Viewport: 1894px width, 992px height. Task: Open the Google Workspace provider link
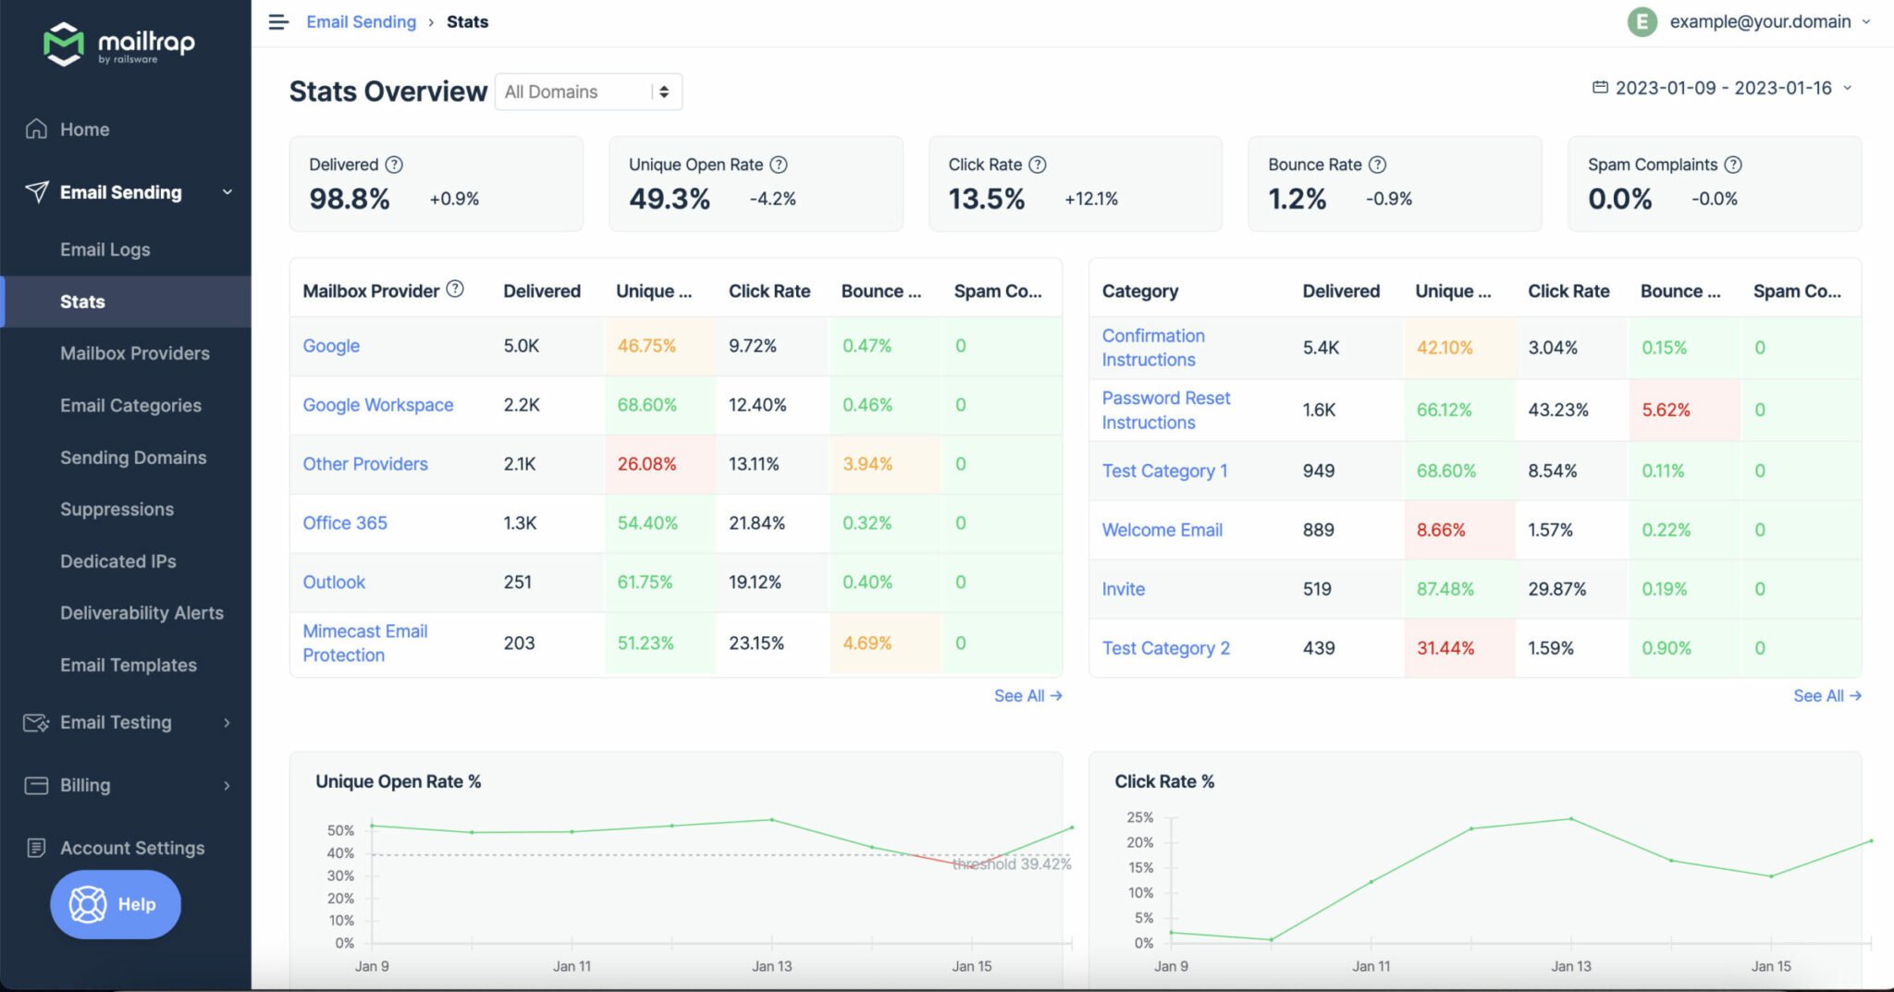pos(378,405)
